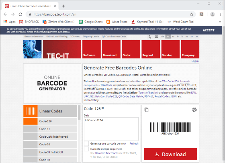This screenshot has height=163, width=225.
Task: Expand the Linear Codes category
Action: coord(50,111)
